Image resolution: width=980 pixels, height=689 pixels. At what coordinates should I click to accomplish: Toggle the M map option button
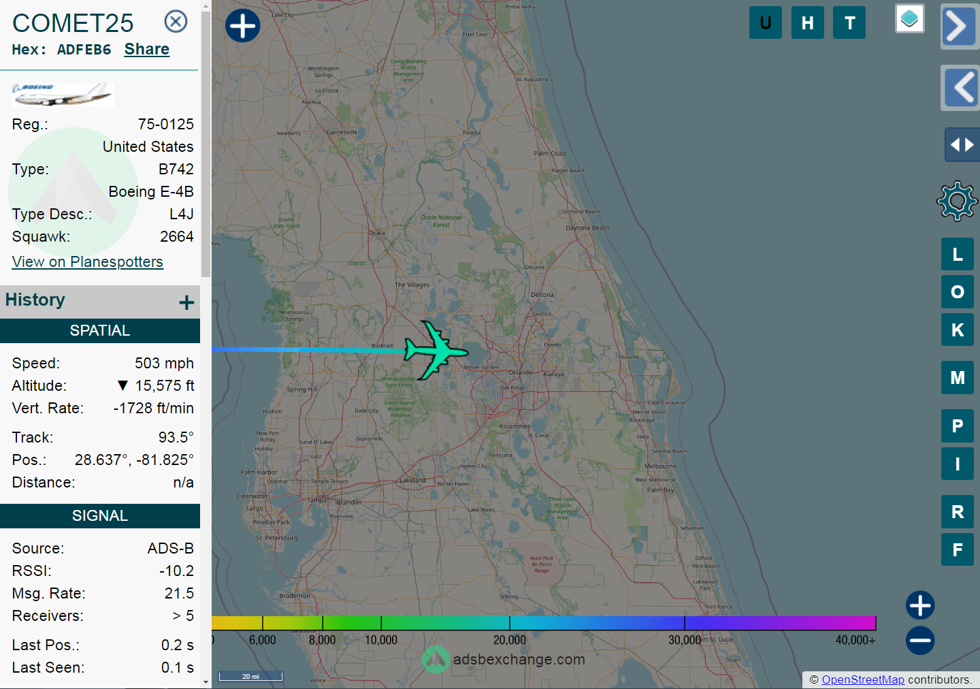point(958,378)
